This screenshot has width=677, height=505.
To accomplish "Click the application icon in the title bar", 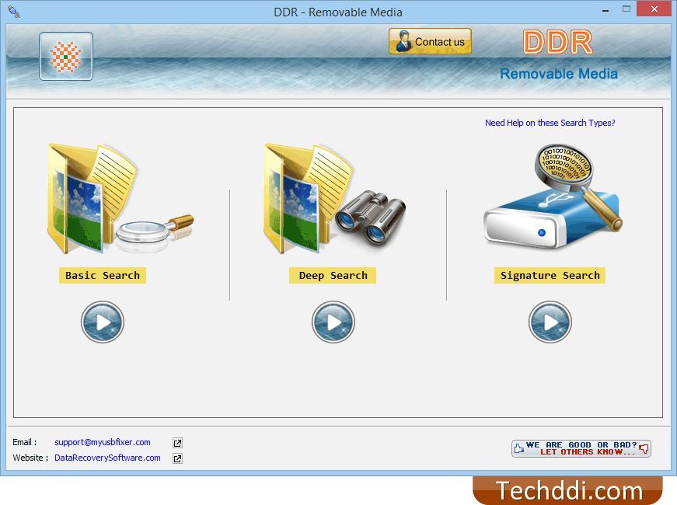I will [14, 11].
